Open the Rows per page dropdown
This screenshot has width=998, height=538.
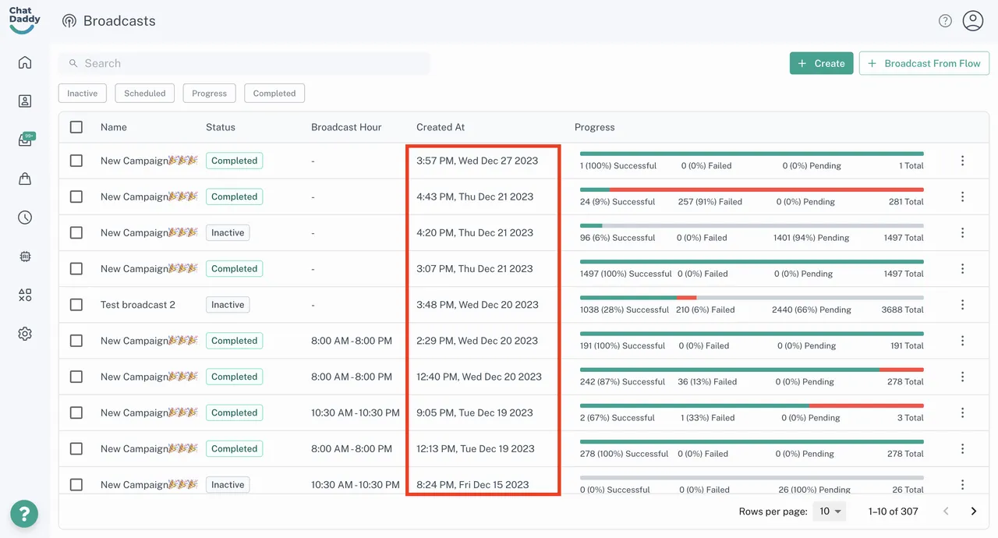pyautogui.click(x=828, y=511)
